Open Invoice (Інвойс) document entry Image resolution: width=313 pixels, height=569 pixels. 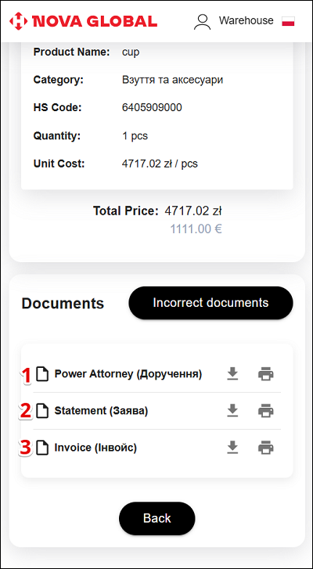pyautogui.click(x=95, y=448)
